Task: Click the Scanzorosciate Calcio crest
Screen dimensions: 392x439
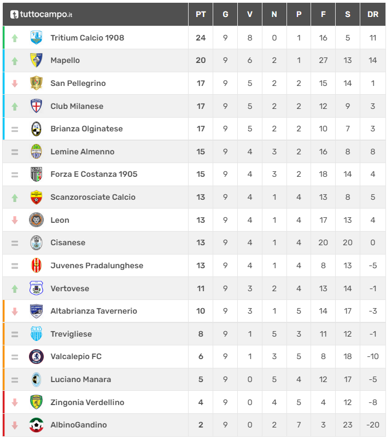Action: (x=36, y=197)
